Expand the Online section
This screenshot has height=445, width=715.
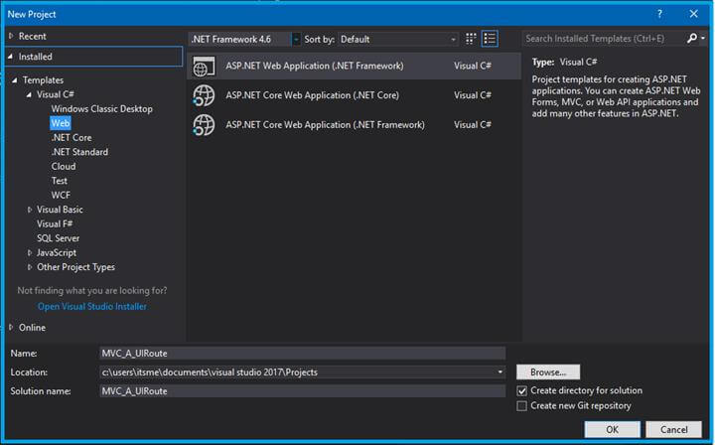pos(11,328)
